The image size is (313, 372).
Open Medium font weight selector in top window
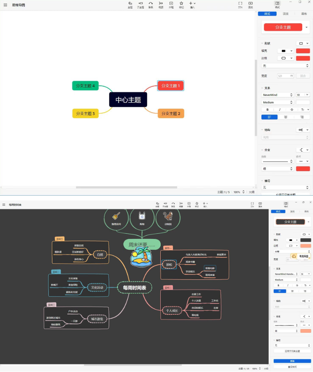[277, 103]
